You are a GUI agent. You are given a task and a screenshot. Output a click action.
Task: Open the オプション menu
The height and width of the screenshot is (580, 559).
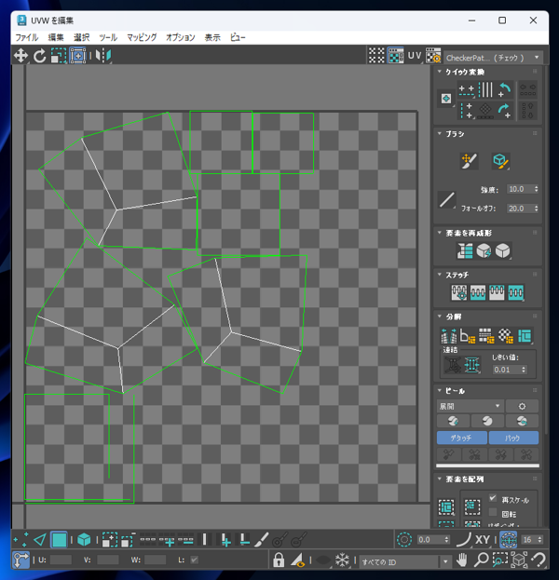[181, 37]
